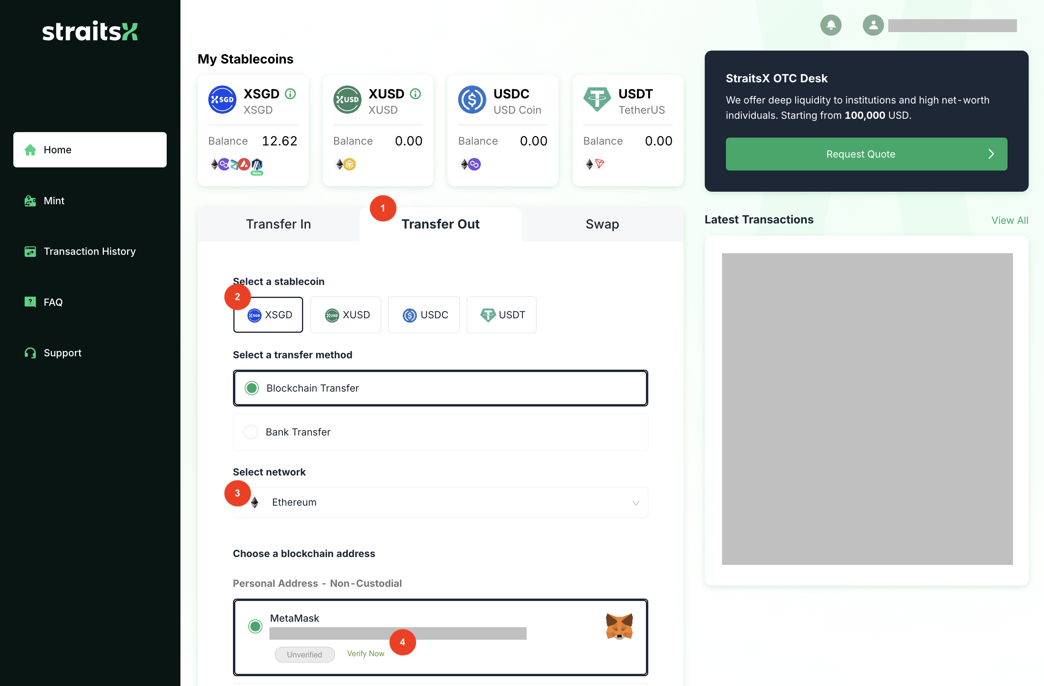
Task: Click the USDT Tether card icon
Action: (597, 100)
